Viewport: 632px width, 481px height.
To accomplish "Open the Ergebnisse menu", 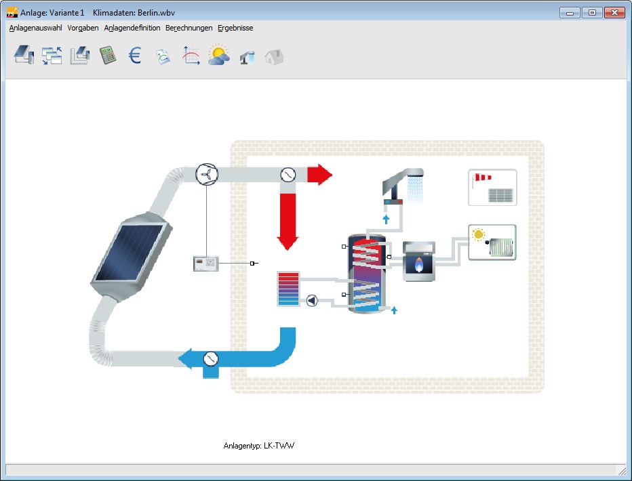I will pos(235,28).
